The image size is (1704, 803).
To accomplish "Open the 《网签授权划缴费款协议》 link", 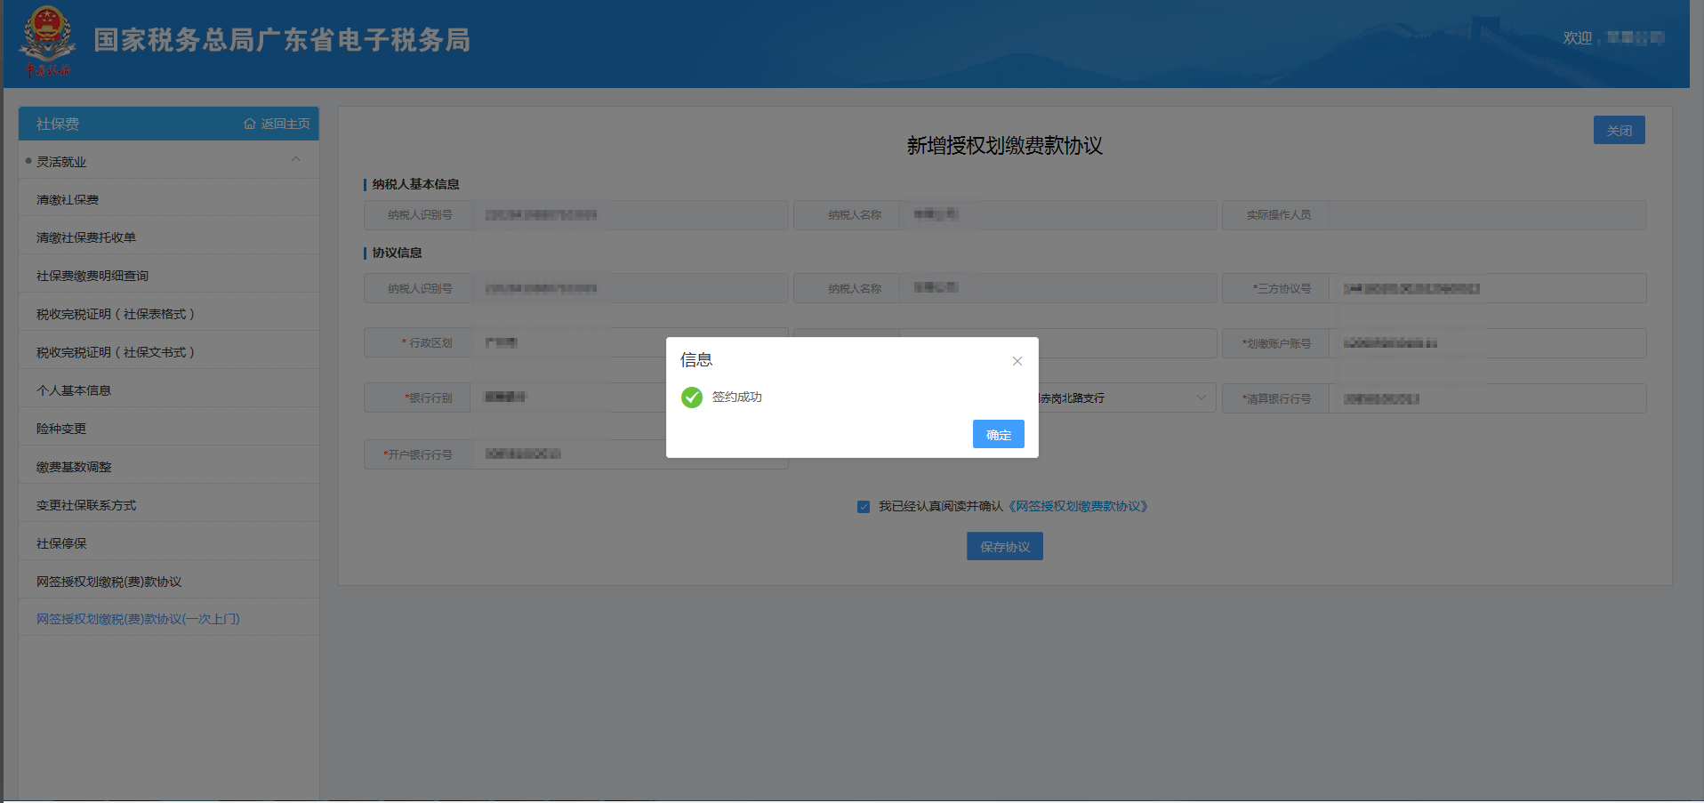I will pyautogui.click(x=1079, y=506).
